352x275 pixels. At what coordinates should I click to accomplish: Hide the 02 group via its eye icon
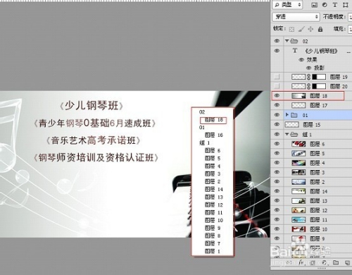277,41
